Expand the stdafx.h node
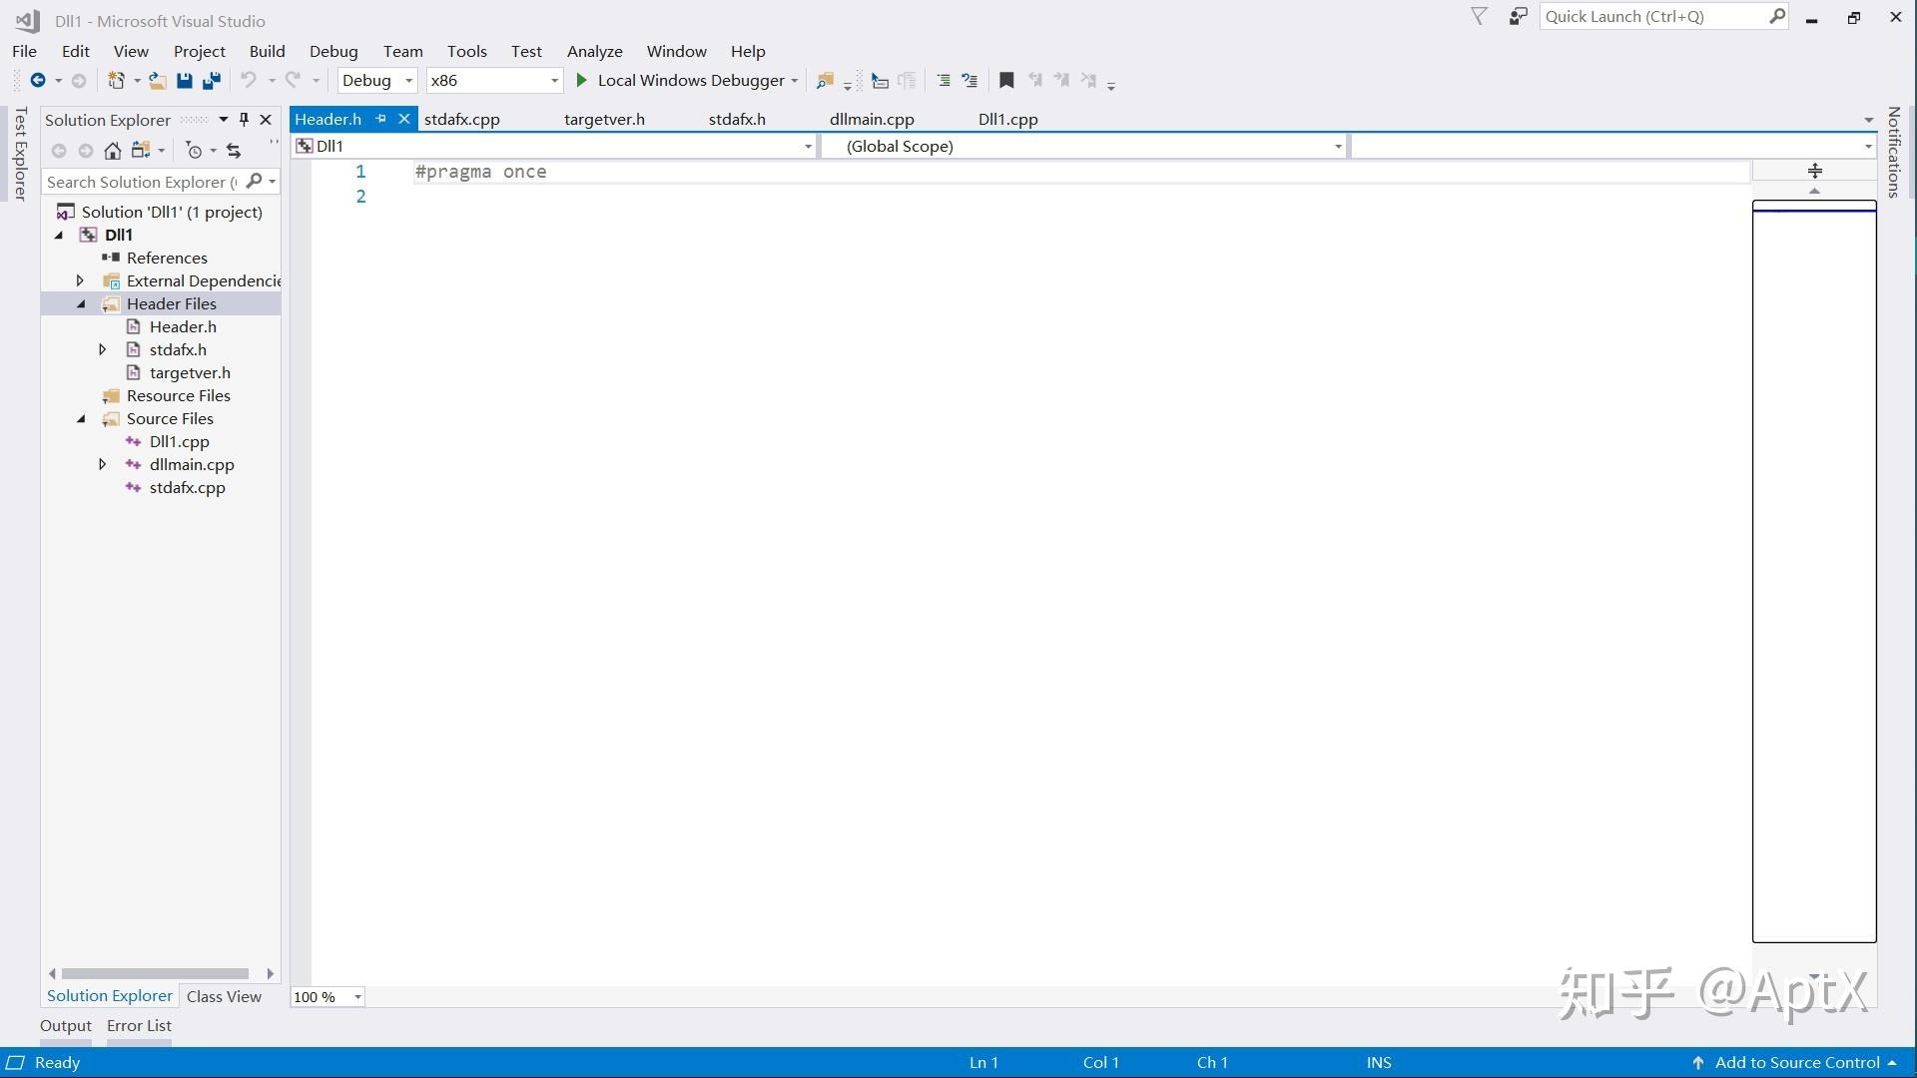 pyautogui.click(x=102, y=349)
